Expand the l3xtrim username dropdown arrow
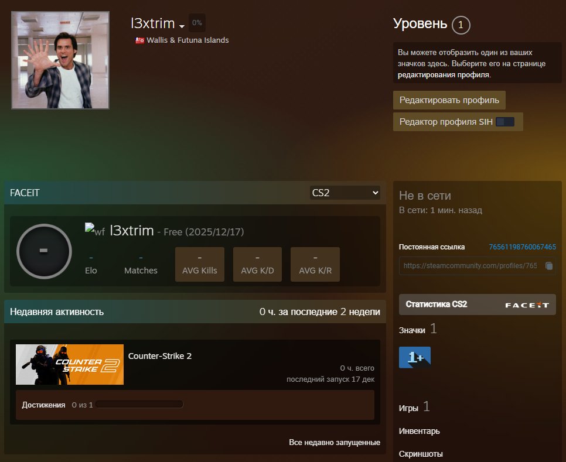 click(182, 26)
